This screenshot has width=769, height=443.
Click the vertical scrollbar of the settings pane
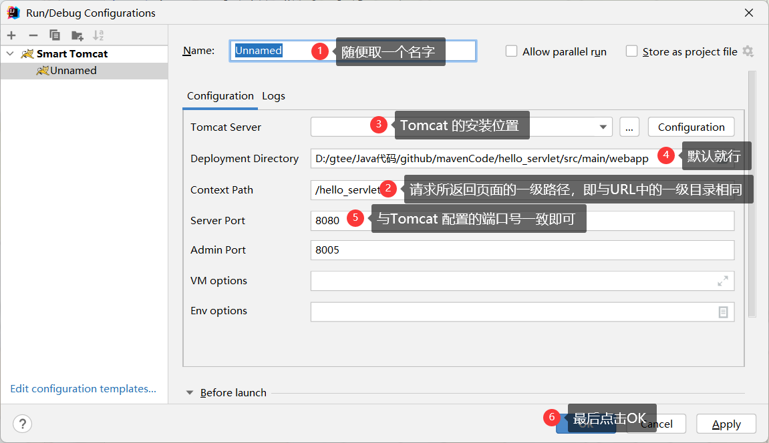pyautogui.click(x=752, y=194)
